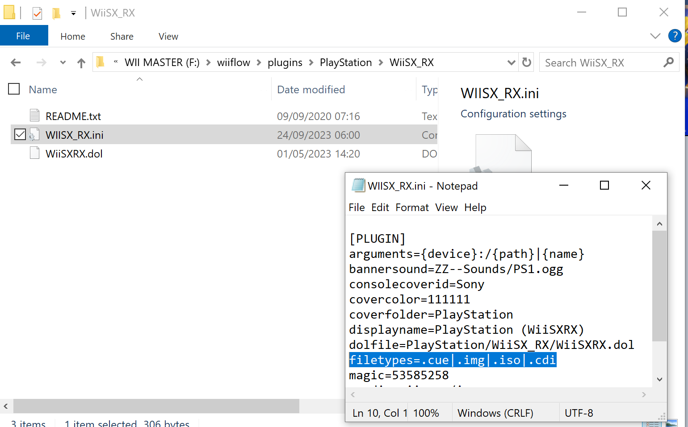The height and width of the screenshot is (427, 688).
Task: Maximize the Notepad window
Action: (604, 185)
